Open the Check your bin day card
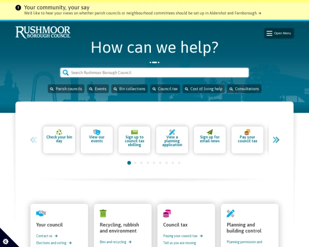 59,140
